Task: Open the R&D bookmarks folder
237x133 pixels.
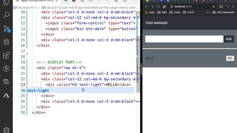Action: (x=162, y=12)
